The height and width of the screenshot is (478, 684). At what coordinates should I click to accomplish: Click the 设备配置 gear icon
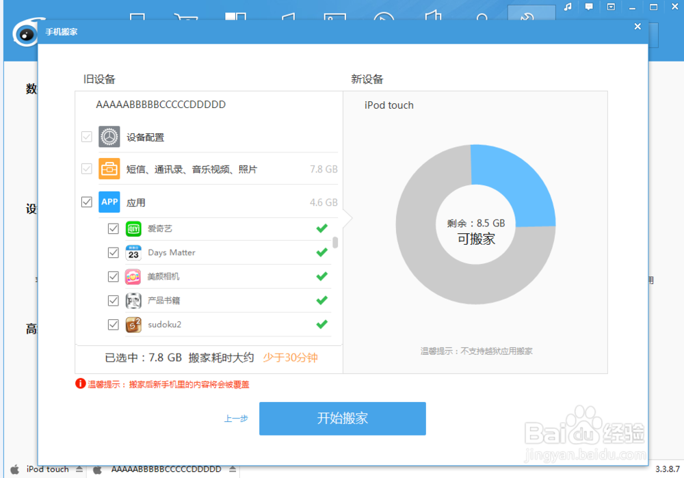pyautogui.click(x=109, y=136)
